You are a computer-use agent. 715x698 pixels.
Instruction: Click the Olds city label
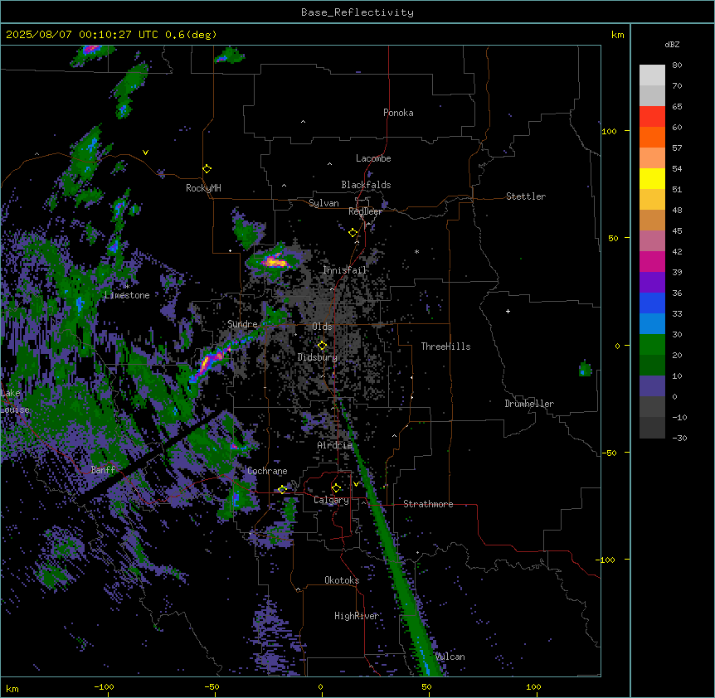(322, 327)
